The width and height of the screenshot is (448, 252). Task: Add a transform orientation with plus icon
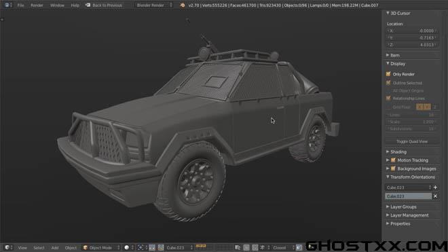click(435, 187)
